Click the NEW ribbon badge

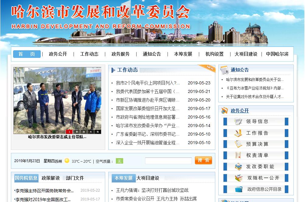pyautogui.click(x=208, y=68)
